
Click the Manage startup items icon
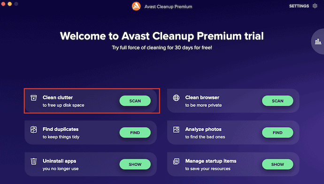(x=176, y=161)
